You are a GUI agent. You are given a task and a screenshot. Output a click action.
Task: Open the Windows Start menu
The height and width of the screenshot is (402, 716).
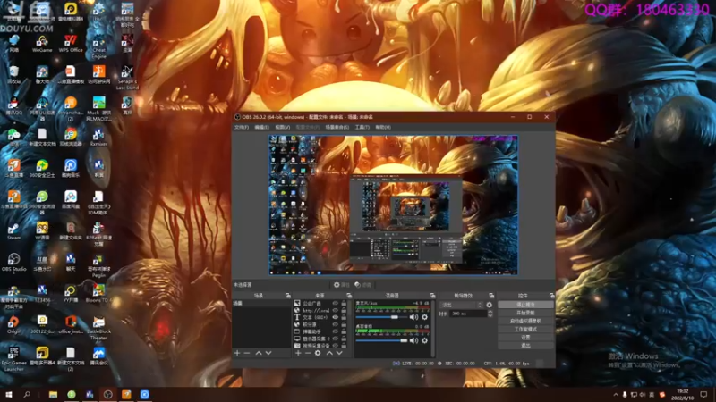[x=8, y=395]
